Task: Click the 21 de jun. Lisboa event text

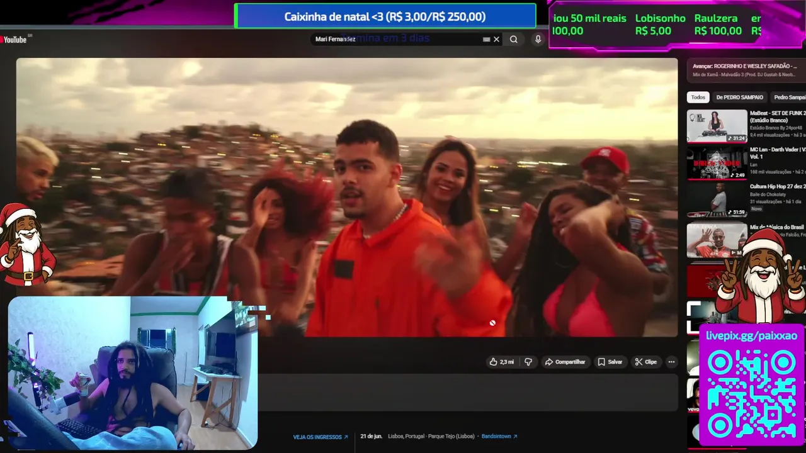Action: click(x=417, y=436)
